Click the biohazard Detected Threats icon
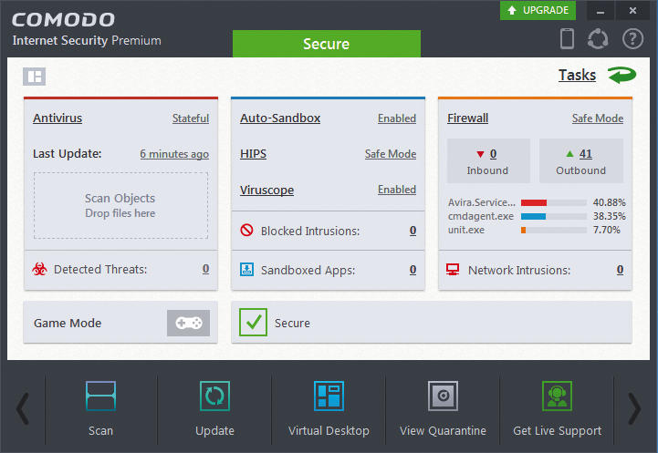 [x=39, y=269]
